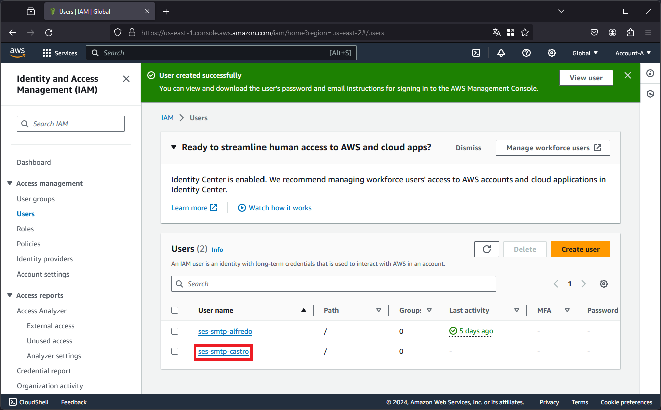Open User groups in sidebar
The height and width of the screenshot is (410, 661).
36,199
